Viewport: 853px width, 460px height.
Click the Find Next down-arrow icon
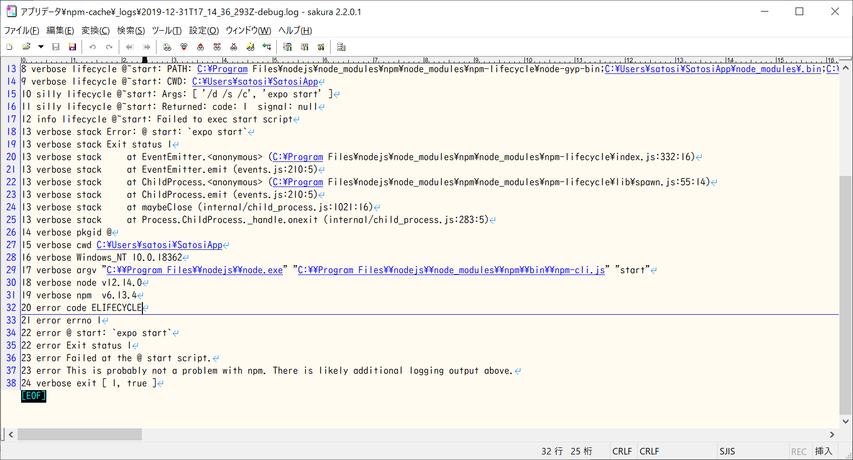pos(184,47)
